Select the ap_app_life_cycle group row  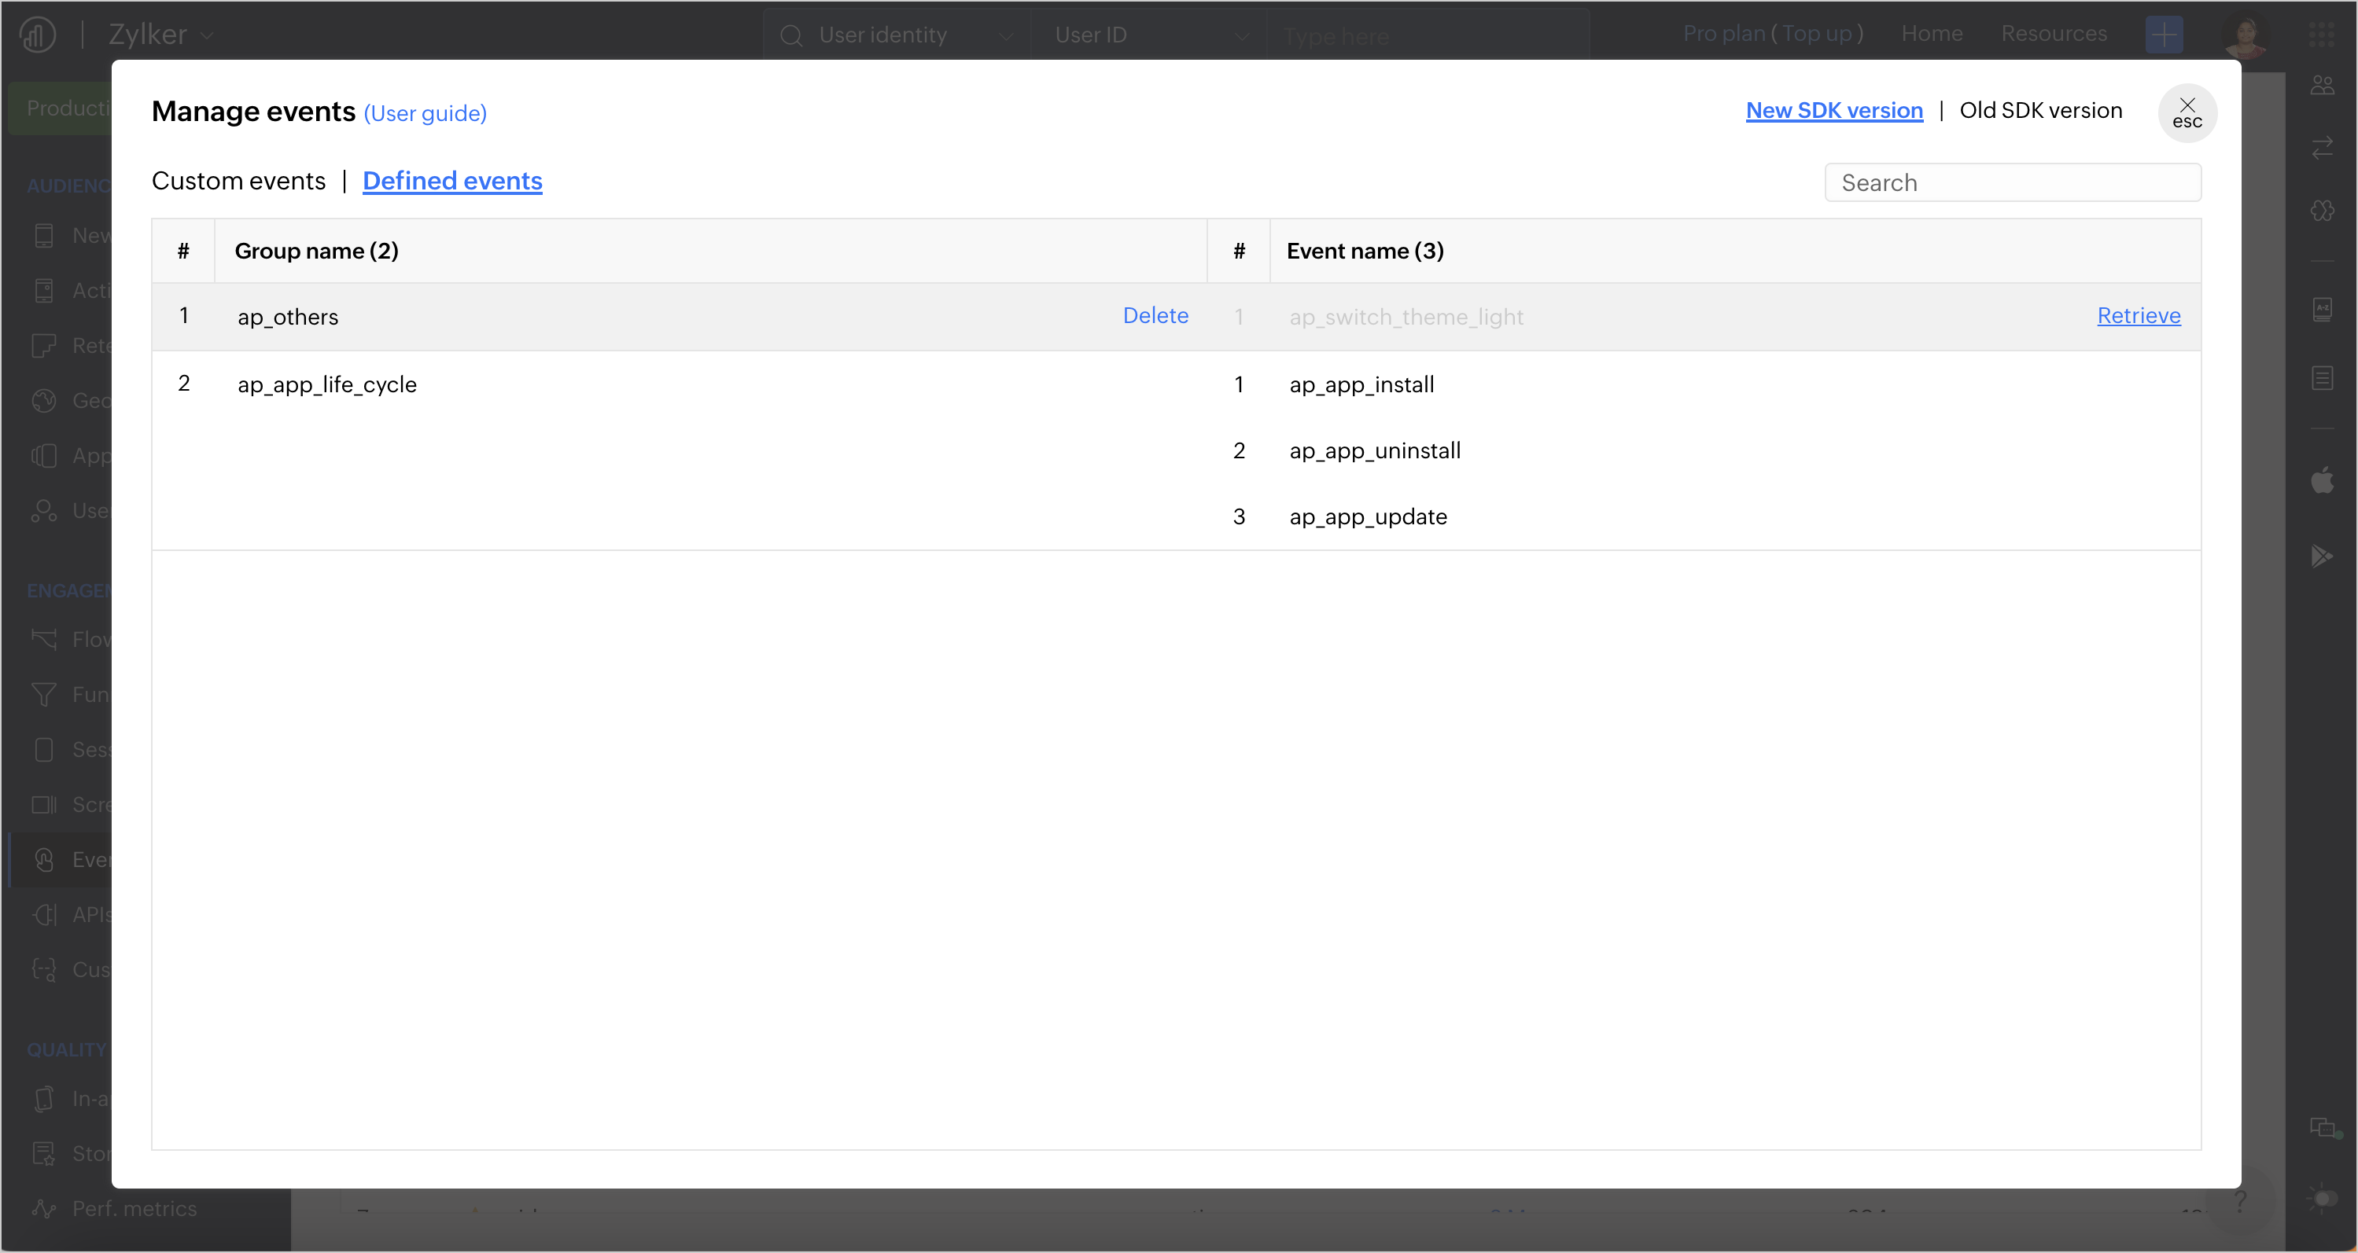(326, 384)
